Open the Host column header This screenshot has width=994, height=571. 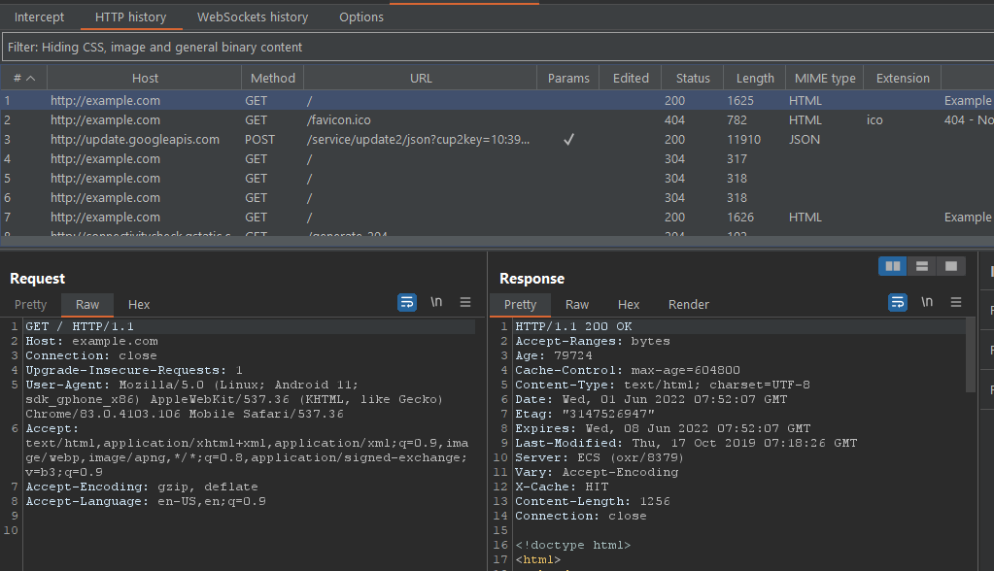145,78
